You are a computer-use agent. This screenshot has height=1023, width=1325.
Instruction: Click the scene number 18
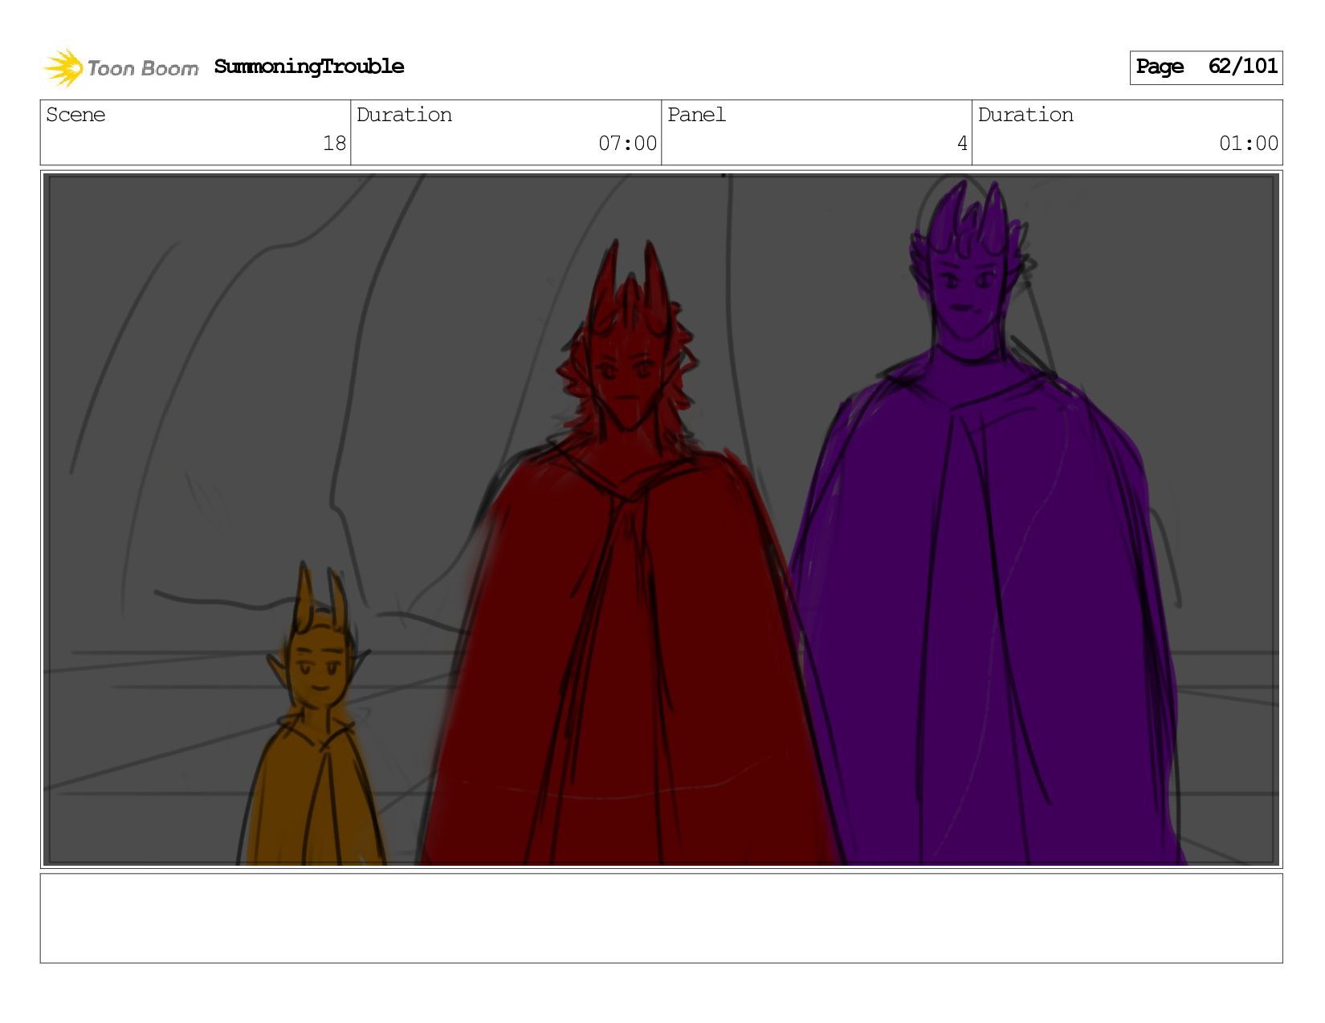coord(334,144)
